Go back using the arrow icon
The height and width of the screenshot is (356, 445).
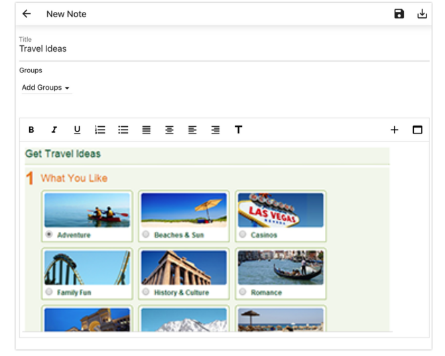click(x=27, y=14)
